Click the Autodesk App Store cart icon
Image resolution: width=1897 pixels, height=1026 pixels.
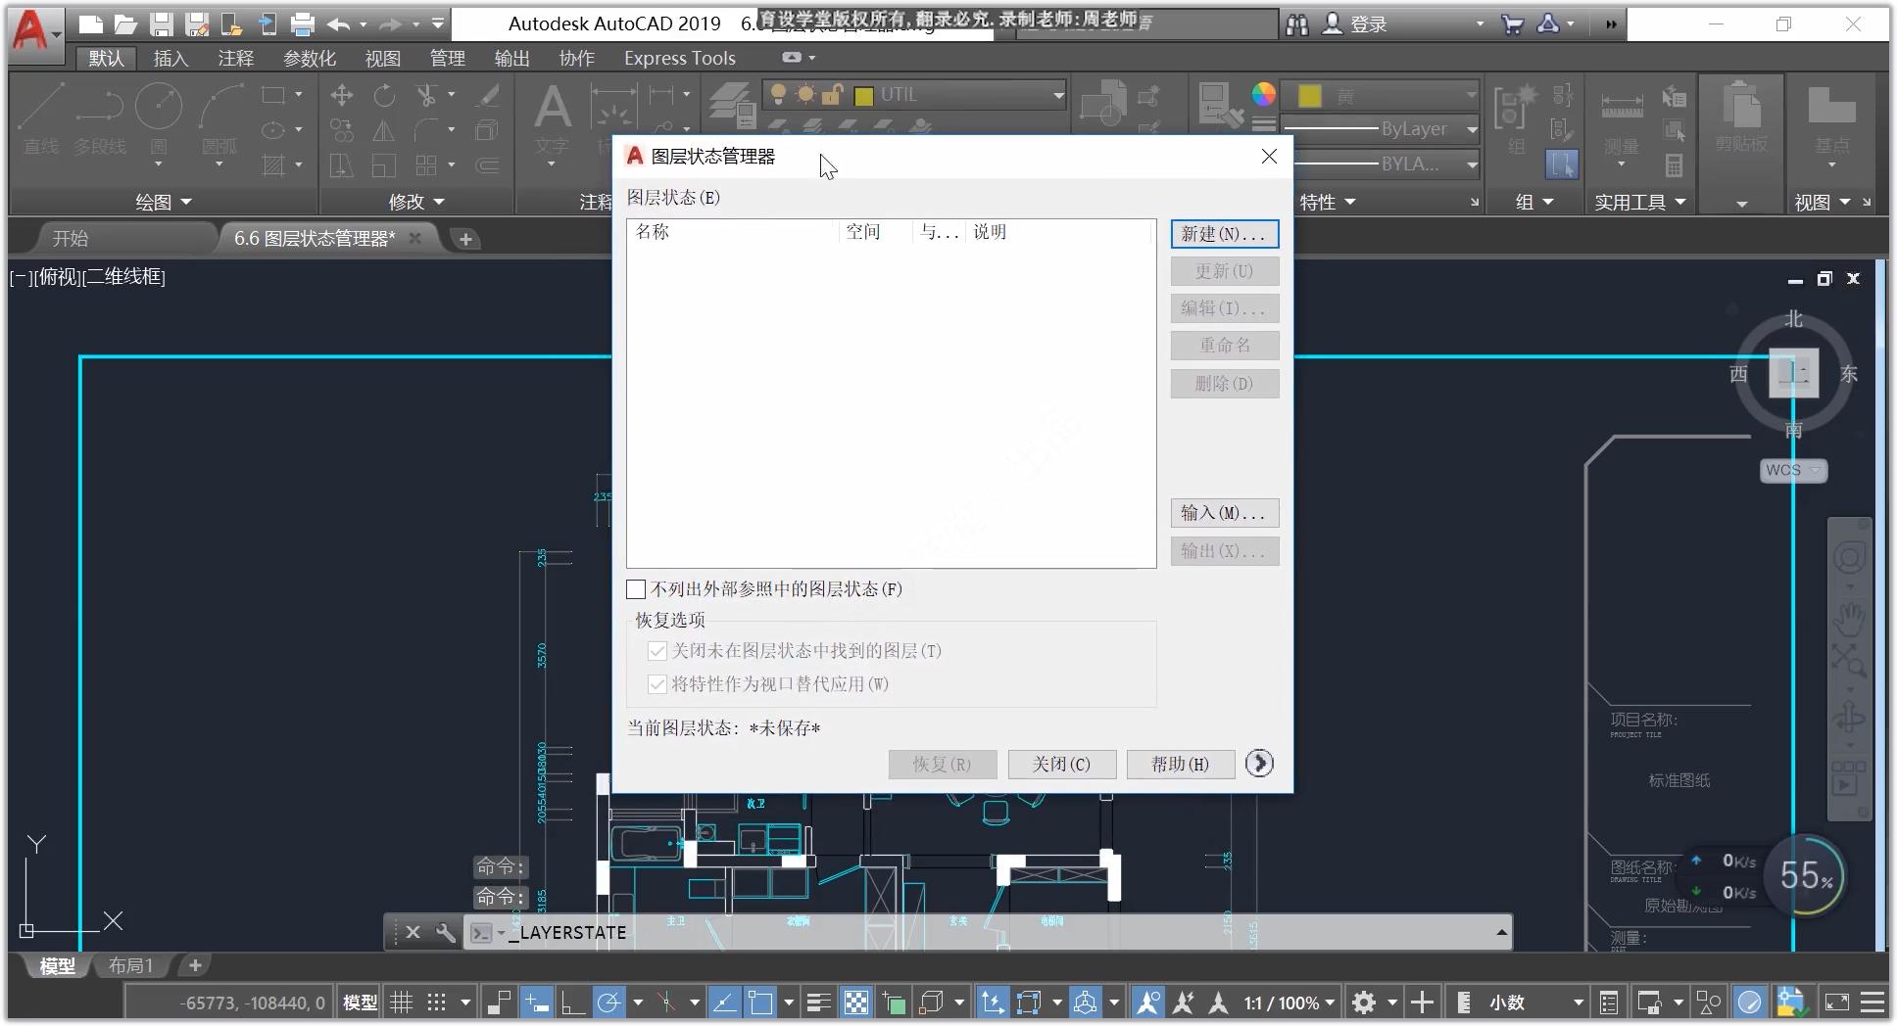(1512, 23)
